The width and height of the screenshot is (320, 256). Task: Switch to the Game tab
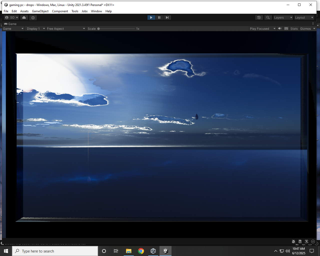(10, 24)
